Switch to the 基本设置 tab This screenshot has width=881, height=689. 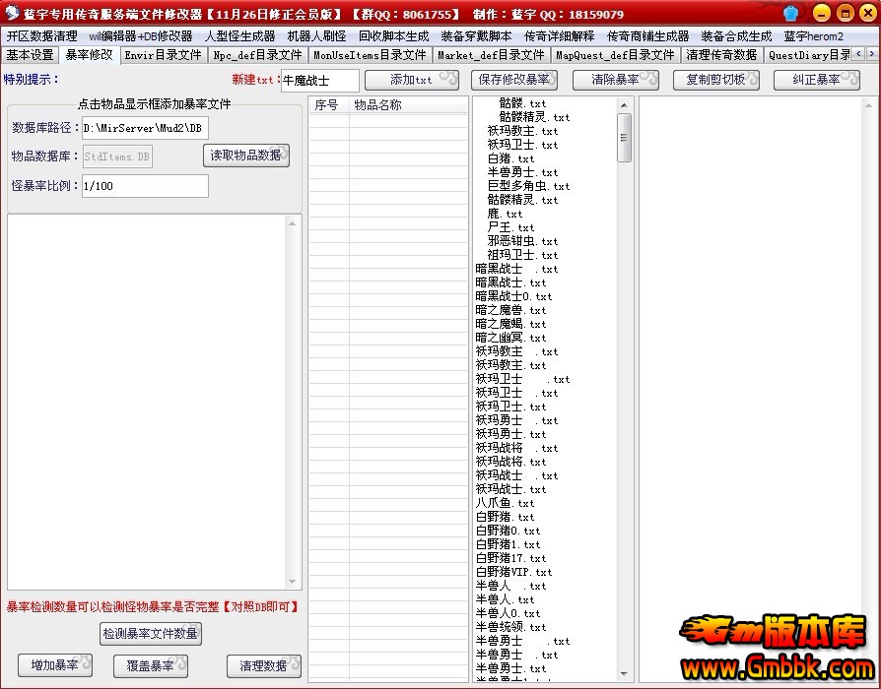coord(30,55)
